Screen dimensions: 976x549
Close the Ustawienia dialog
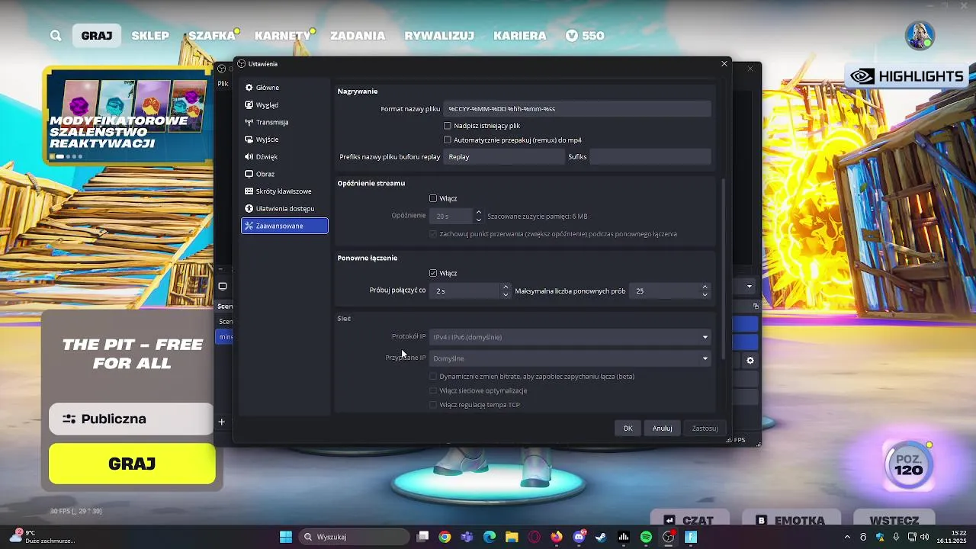724,64
